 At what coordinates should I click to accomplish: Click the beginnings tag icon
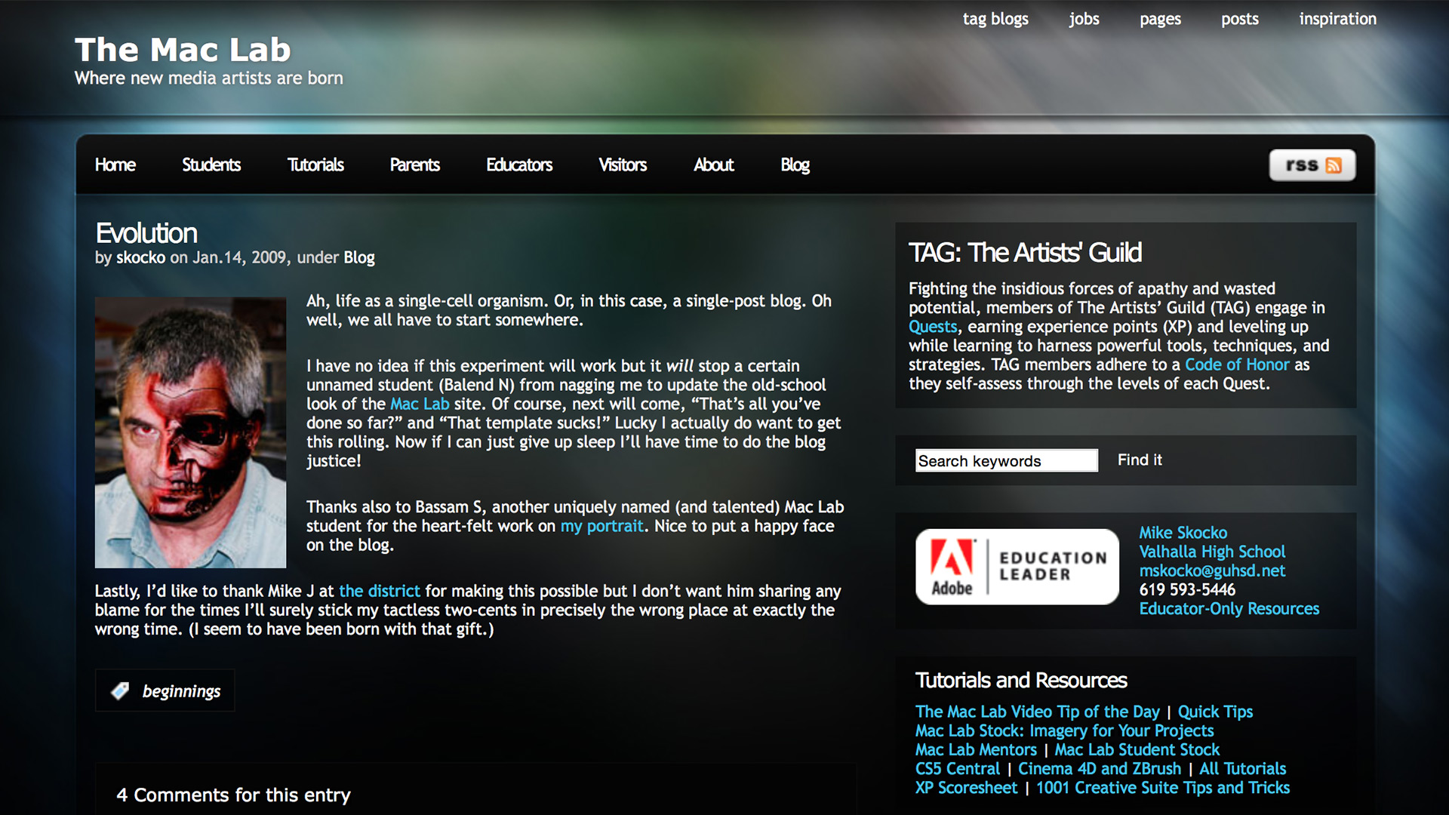pyautogui.click(x=120, y=690)
